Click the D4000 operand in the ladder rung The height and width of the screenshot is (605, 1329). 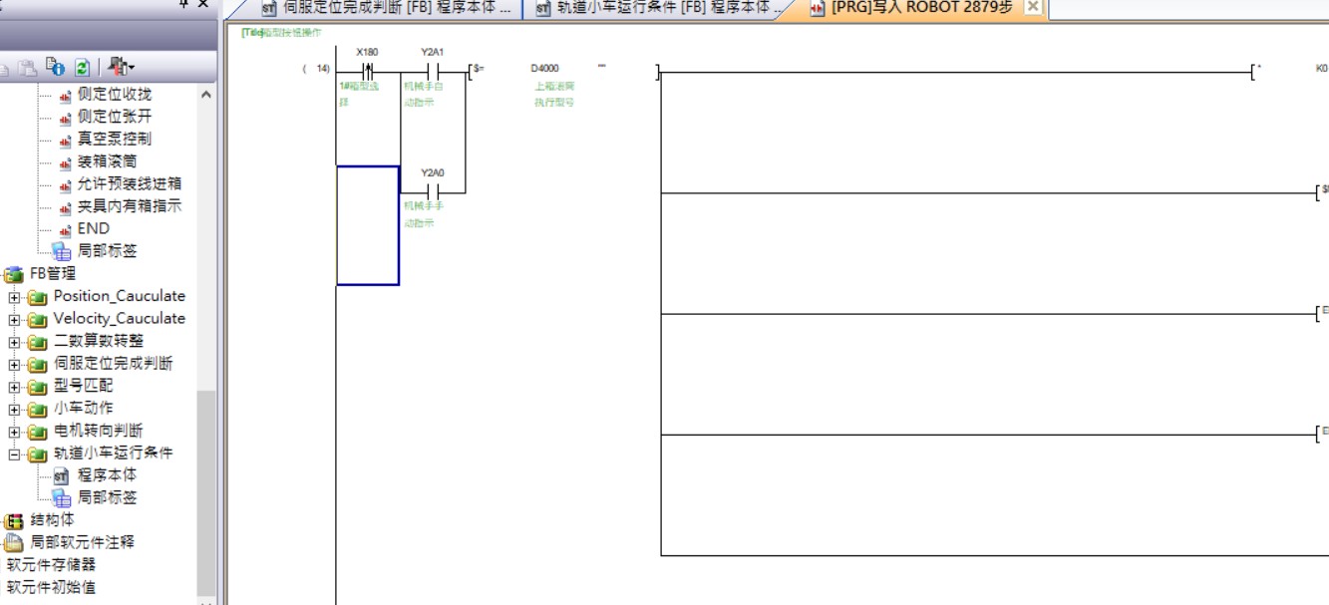coord(544,69)
